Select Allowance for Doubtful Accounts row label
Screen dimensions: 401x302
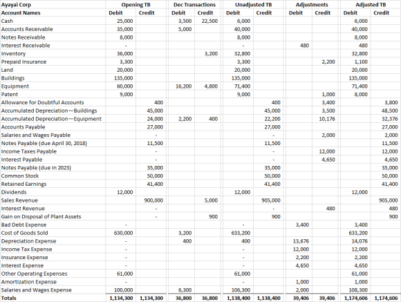[42, 102]
